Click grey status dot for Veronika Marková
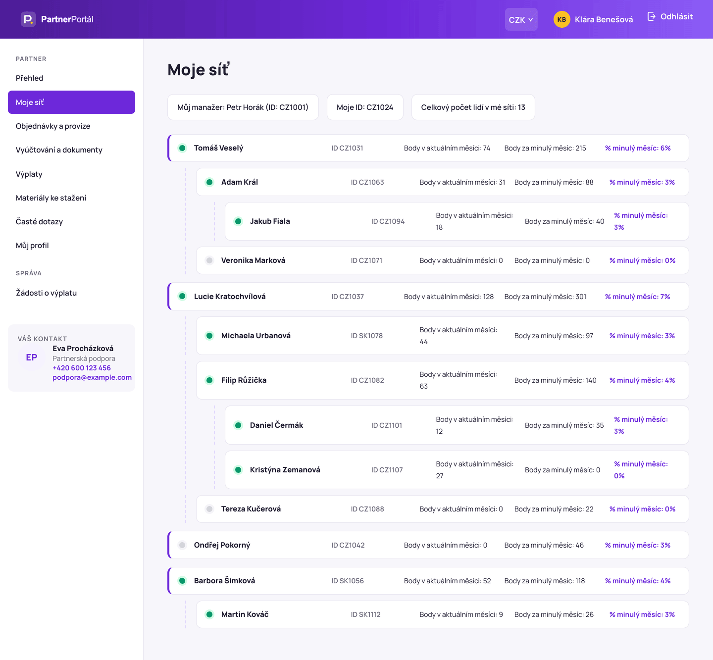Screen dimensions: 713x660 209,260
